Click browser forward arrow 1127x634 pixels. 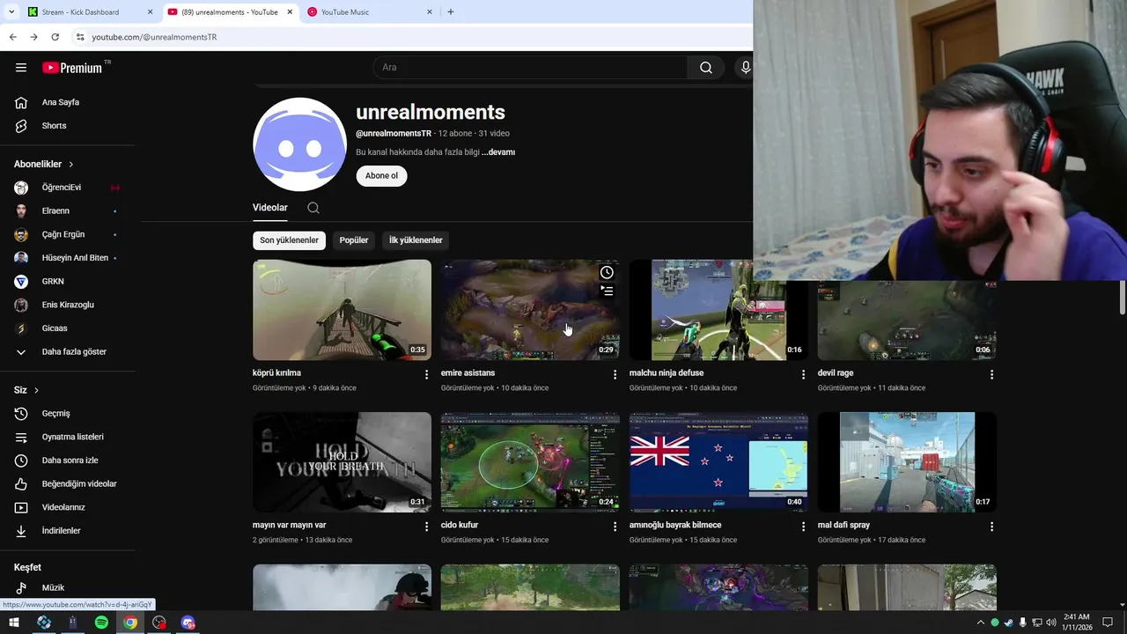coord(33,37)
